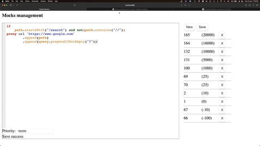Create a new mock with New button
Image resolution: width=260 pixels, height=146 pixels.
coord(189,27)
